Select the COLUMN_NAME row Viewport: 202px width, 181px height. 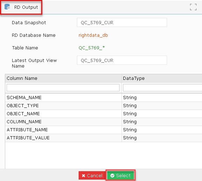103,121
